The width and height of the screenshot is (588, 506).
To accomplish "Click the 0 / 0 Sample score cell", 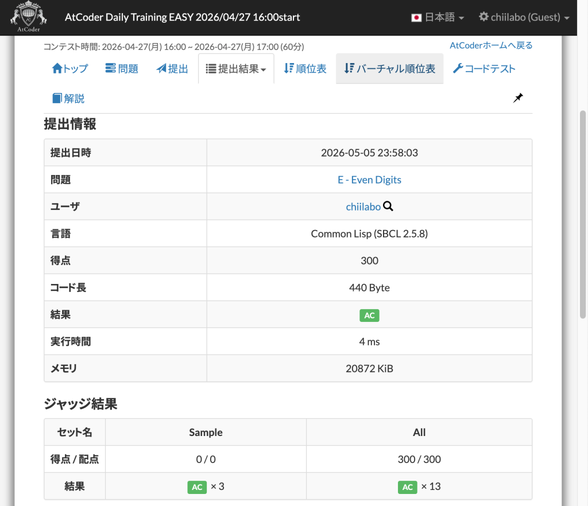I will pos(206,459).
